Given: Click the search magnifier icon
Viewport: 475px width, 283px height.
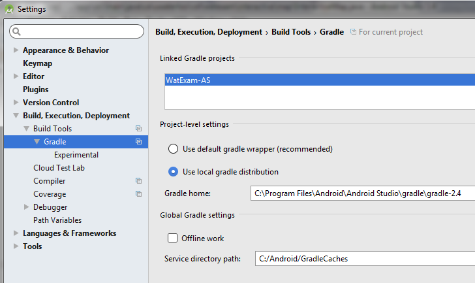Looking at the screenshot, I should 16,31.
